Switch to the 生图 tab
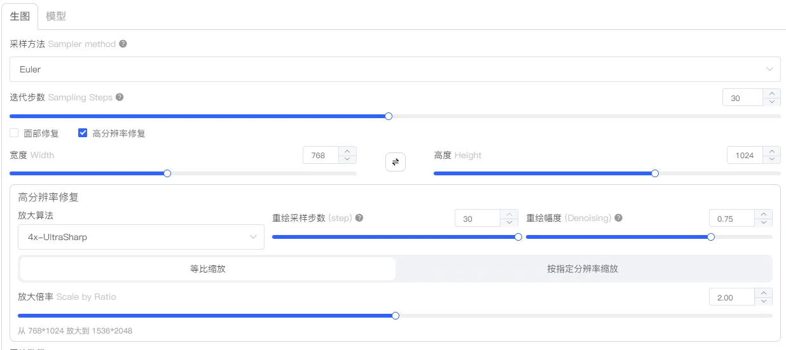 point(20,16)
